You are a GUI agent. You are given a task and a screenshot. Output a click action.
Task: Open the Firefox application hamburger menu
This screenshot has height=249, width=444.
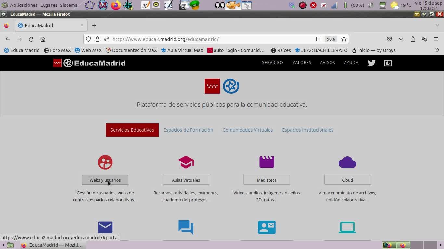click(x=436, y=39)
